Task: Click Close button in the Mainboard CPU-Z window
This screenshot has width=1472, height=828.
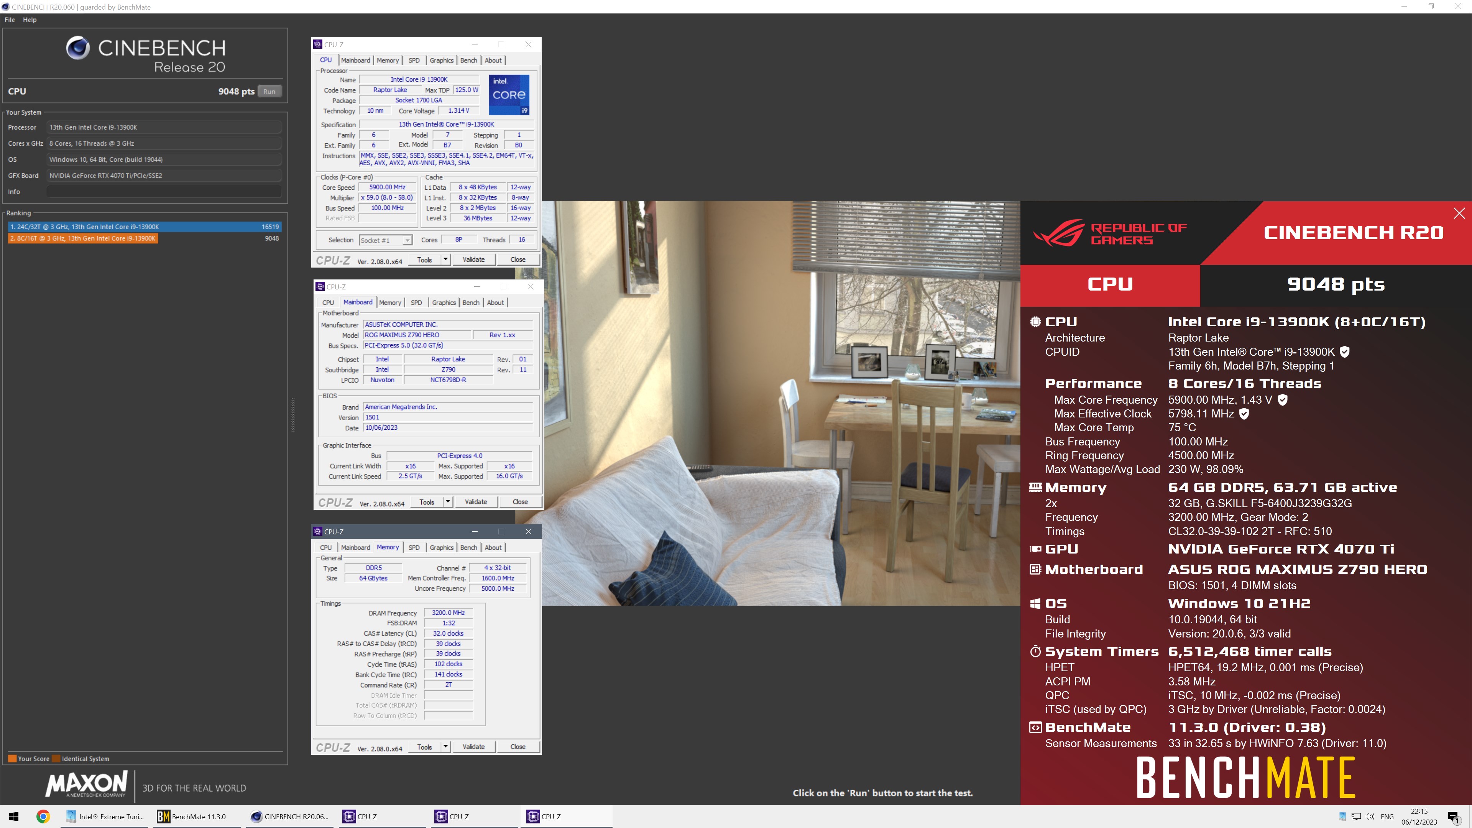Action: pyautogui.click(x=520, y=502)
